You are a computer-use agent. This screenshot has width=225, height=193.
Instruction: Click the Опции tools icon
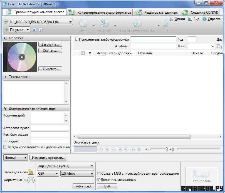(x=171, y=19)
